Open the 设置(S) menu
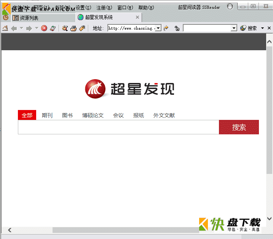Viewport: 273px width, 239px height. pos(83,8)
